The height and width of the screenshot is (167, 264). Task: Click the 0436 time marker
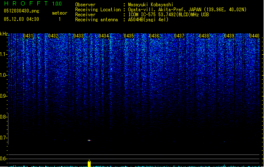click(154, 36)
